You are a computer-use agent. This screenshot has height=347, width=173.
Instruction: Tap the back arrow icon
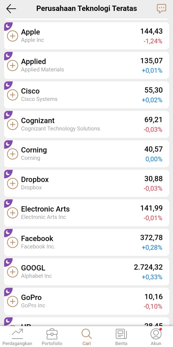point(11,9)
